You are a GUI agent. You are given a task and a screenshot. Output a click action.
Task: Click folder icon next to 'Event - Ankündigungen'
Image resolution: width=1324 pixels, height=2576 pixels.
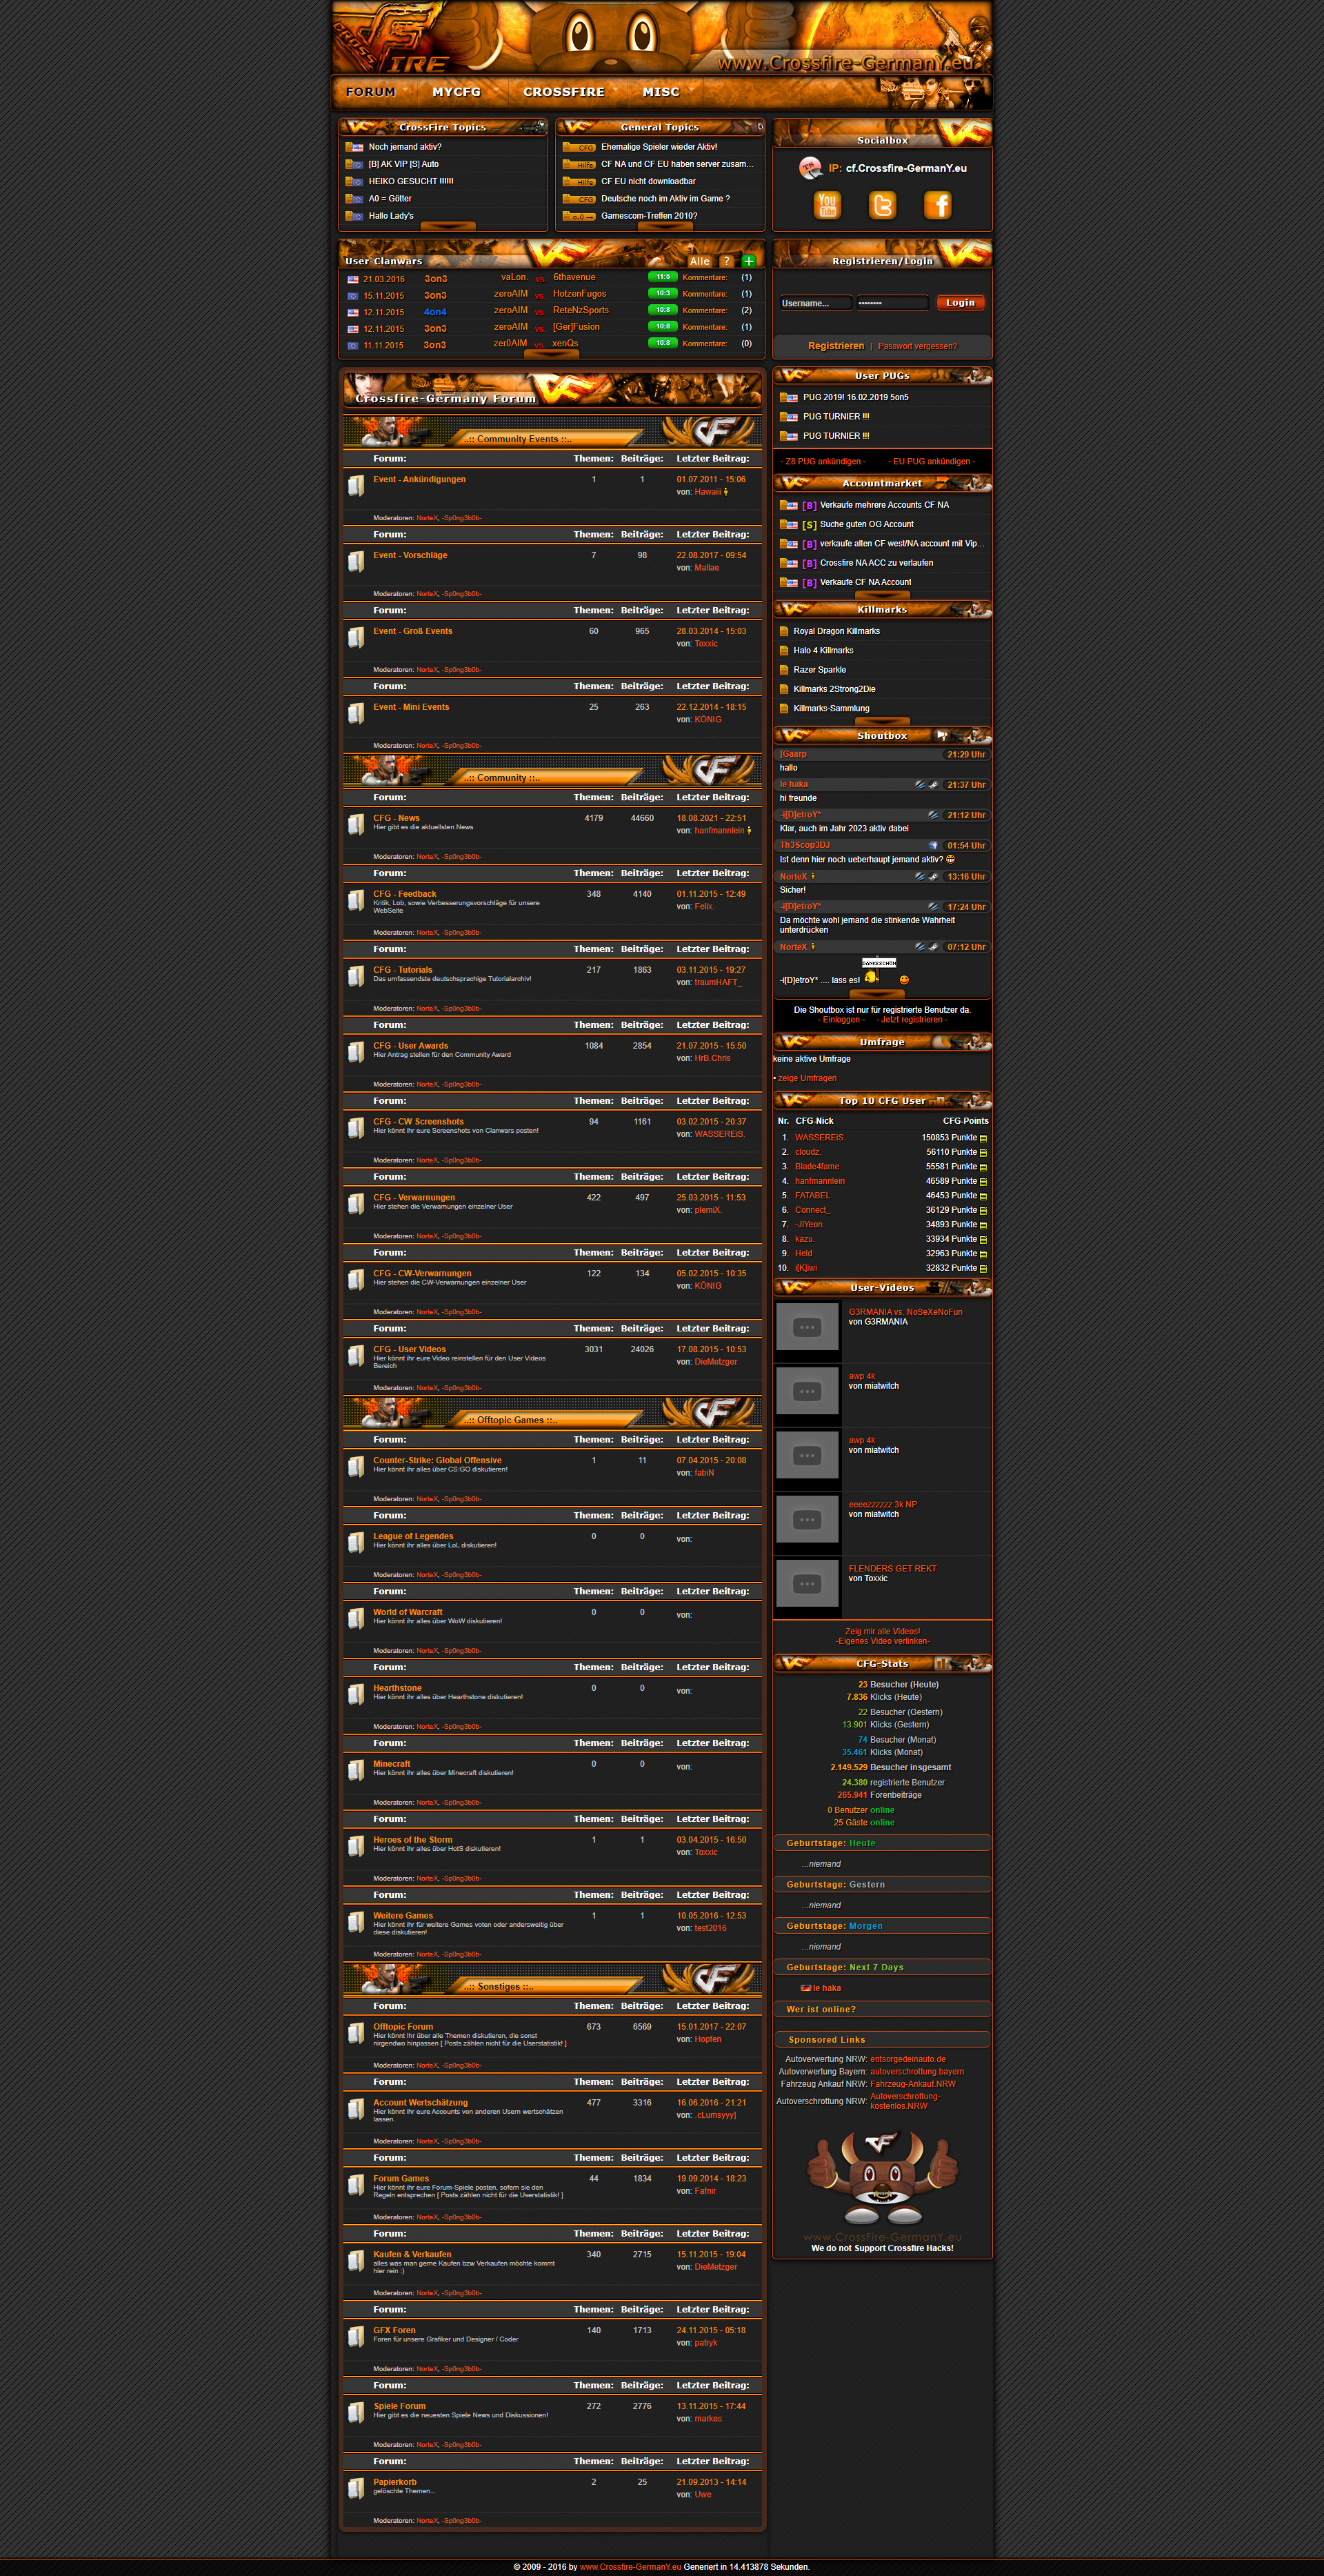[356, 486]
